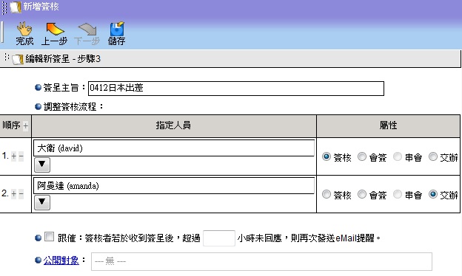Click the 完成 finish hand icon
The width and height of the screenshot is (462, 276).
(x=24, y=30)
